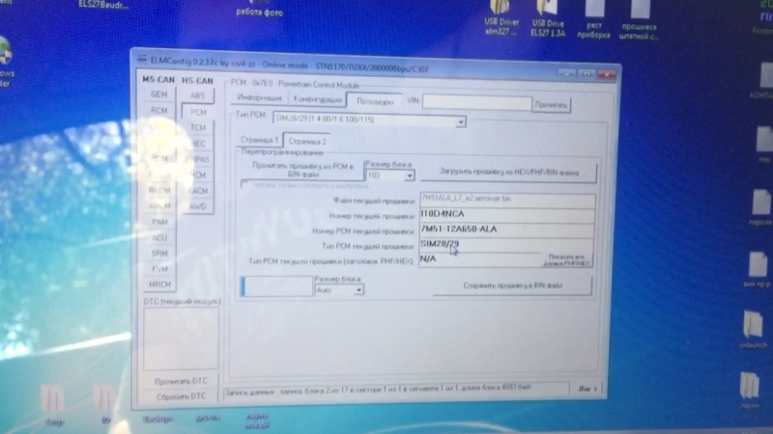Select the ABS module button
Screen dimensions: 773x434
197,95
